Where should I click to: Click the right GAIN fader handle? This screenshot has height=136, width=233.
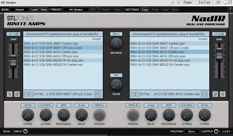click(x=219, y=54)
